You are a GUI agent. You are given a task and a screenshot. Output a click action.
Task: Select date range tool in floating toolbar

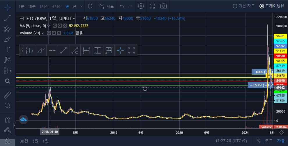pyautogui.click(x=86, y=50)
